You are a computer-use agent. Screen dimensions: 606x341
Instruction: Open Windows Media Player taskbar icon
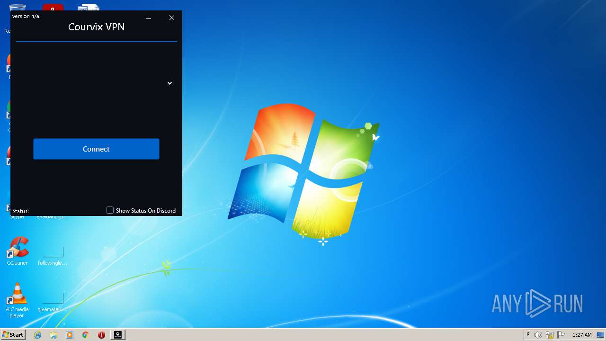click(x=70, y=335)
